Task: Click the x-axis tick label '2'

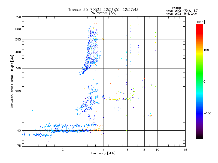Action: click(63, 150)
